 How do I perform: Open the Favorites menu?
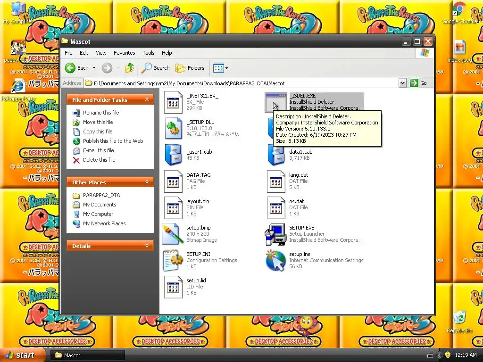point(124,53)
